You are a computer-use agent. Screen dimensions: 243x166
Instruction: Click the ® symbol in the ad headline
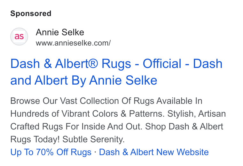coord(93,64)
